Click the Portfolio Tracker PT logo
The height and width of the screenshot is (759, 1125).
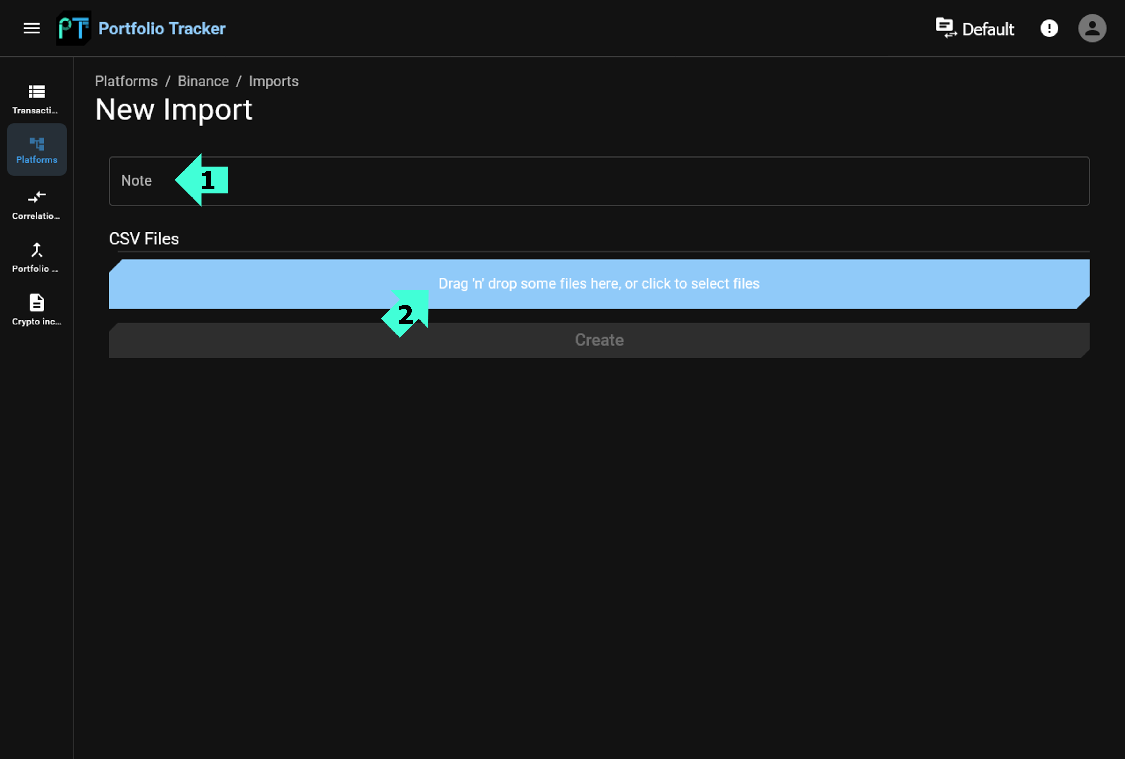74,28
